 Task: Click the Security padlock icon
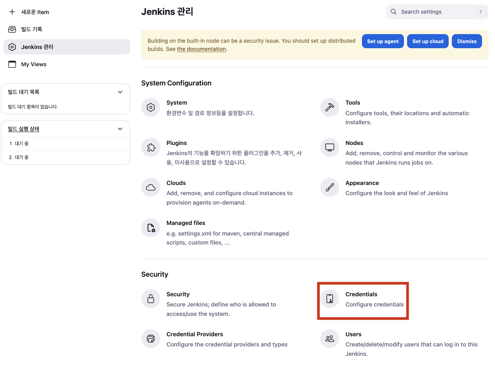[151, 299]
